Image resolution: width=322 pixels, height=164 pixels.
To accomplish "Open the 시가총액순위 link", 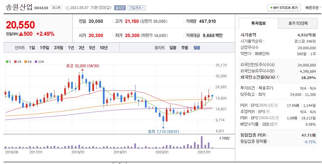I will pos(253,41).
